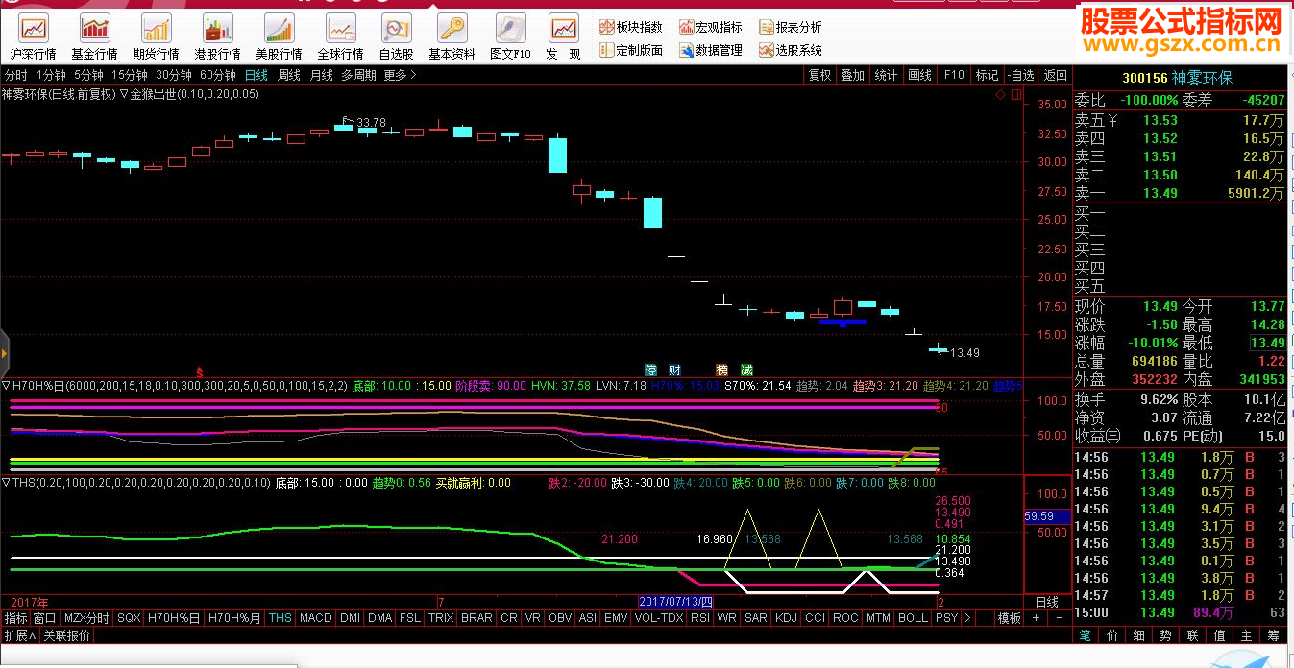
Task: Expand the 更多 periods menu
Action: 400,75
